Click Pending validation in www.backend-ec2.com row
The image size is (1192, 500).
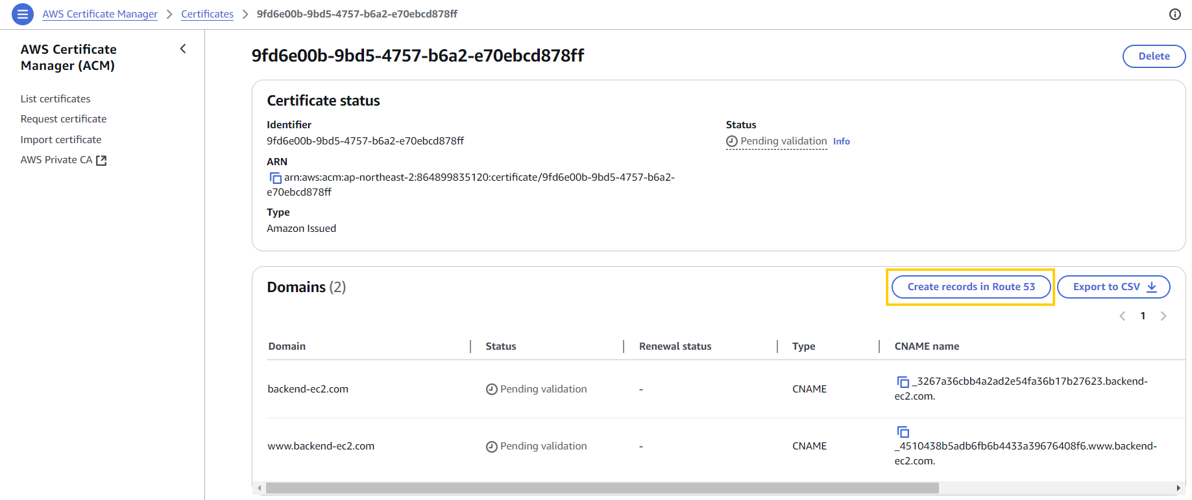coord(537,446)
